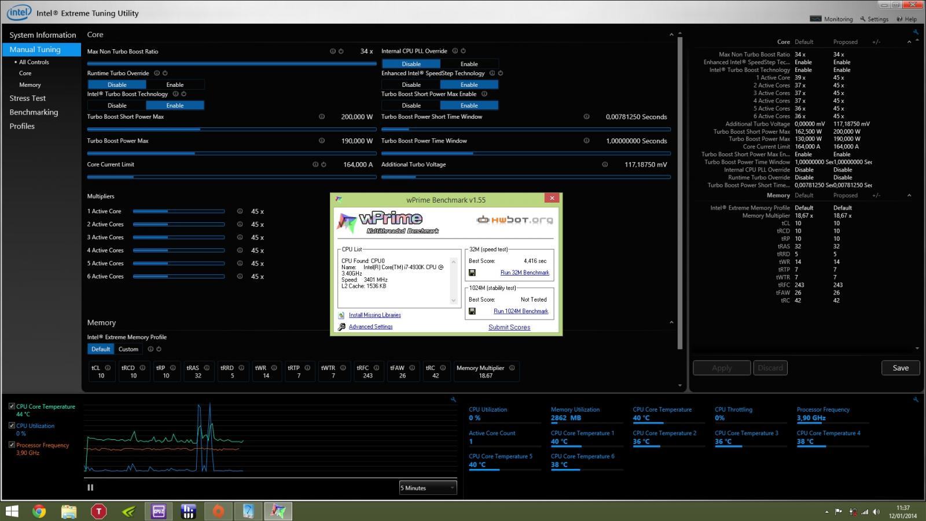Open System Information section
Screen dimensions: 926x521
coord(43,35)
